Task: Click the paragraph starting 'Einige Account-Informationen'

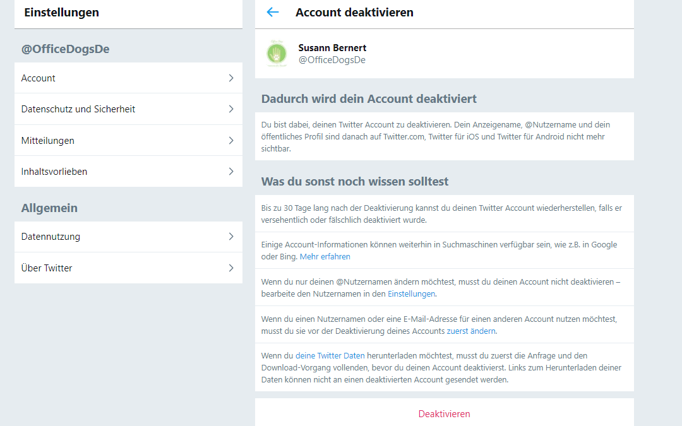Action: click(x=439, y=251)
